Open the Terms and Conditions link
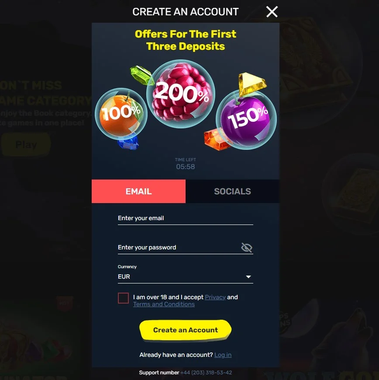 (x=164, y=304)
